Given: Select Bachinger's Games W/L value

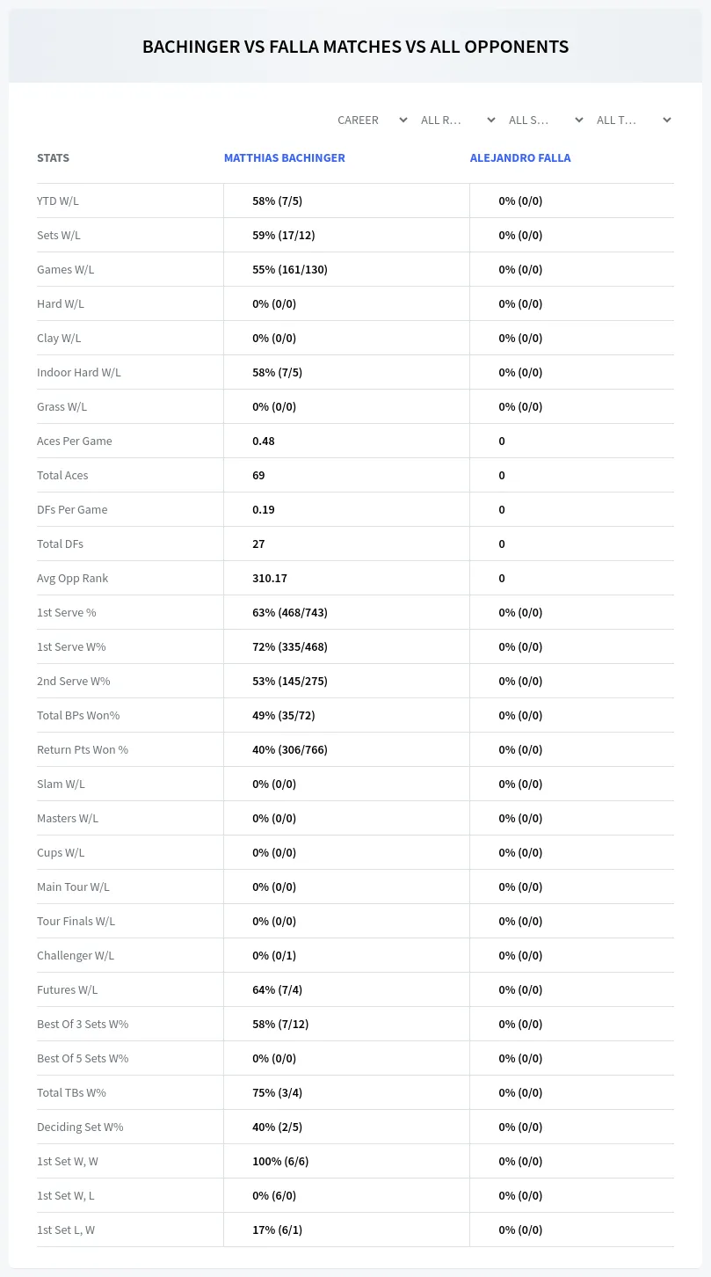Looking at the screenshot, I should pyautogui.click(x=290, y=269).
